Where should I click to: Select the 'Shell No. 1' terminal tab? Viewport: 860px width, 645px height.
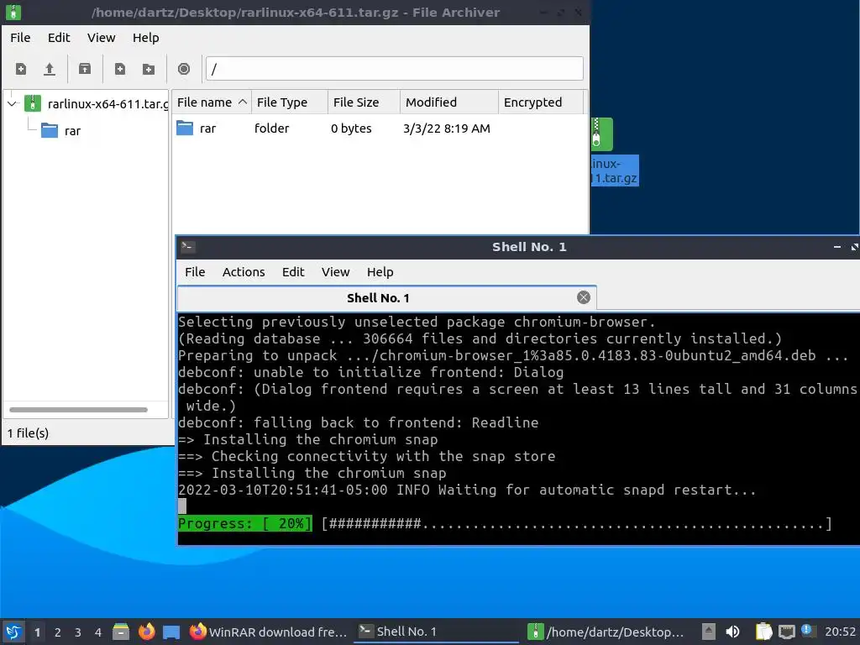pyautogui.click(x=378, y=298)
